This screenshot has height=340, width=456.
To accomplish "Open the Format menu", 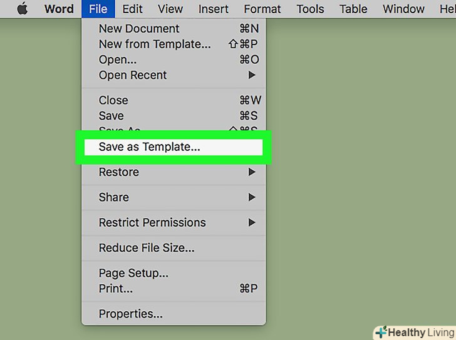I will pyautogui.click(x=262, y=9).
